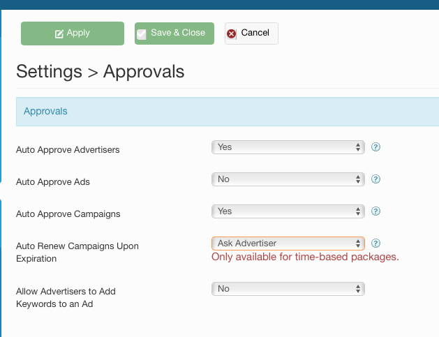This screenshot has width=439, height=337.
Task: Open the Auto Renew Campaigns 'Ask Advertiser' dropdown
Action: [288, 244]
